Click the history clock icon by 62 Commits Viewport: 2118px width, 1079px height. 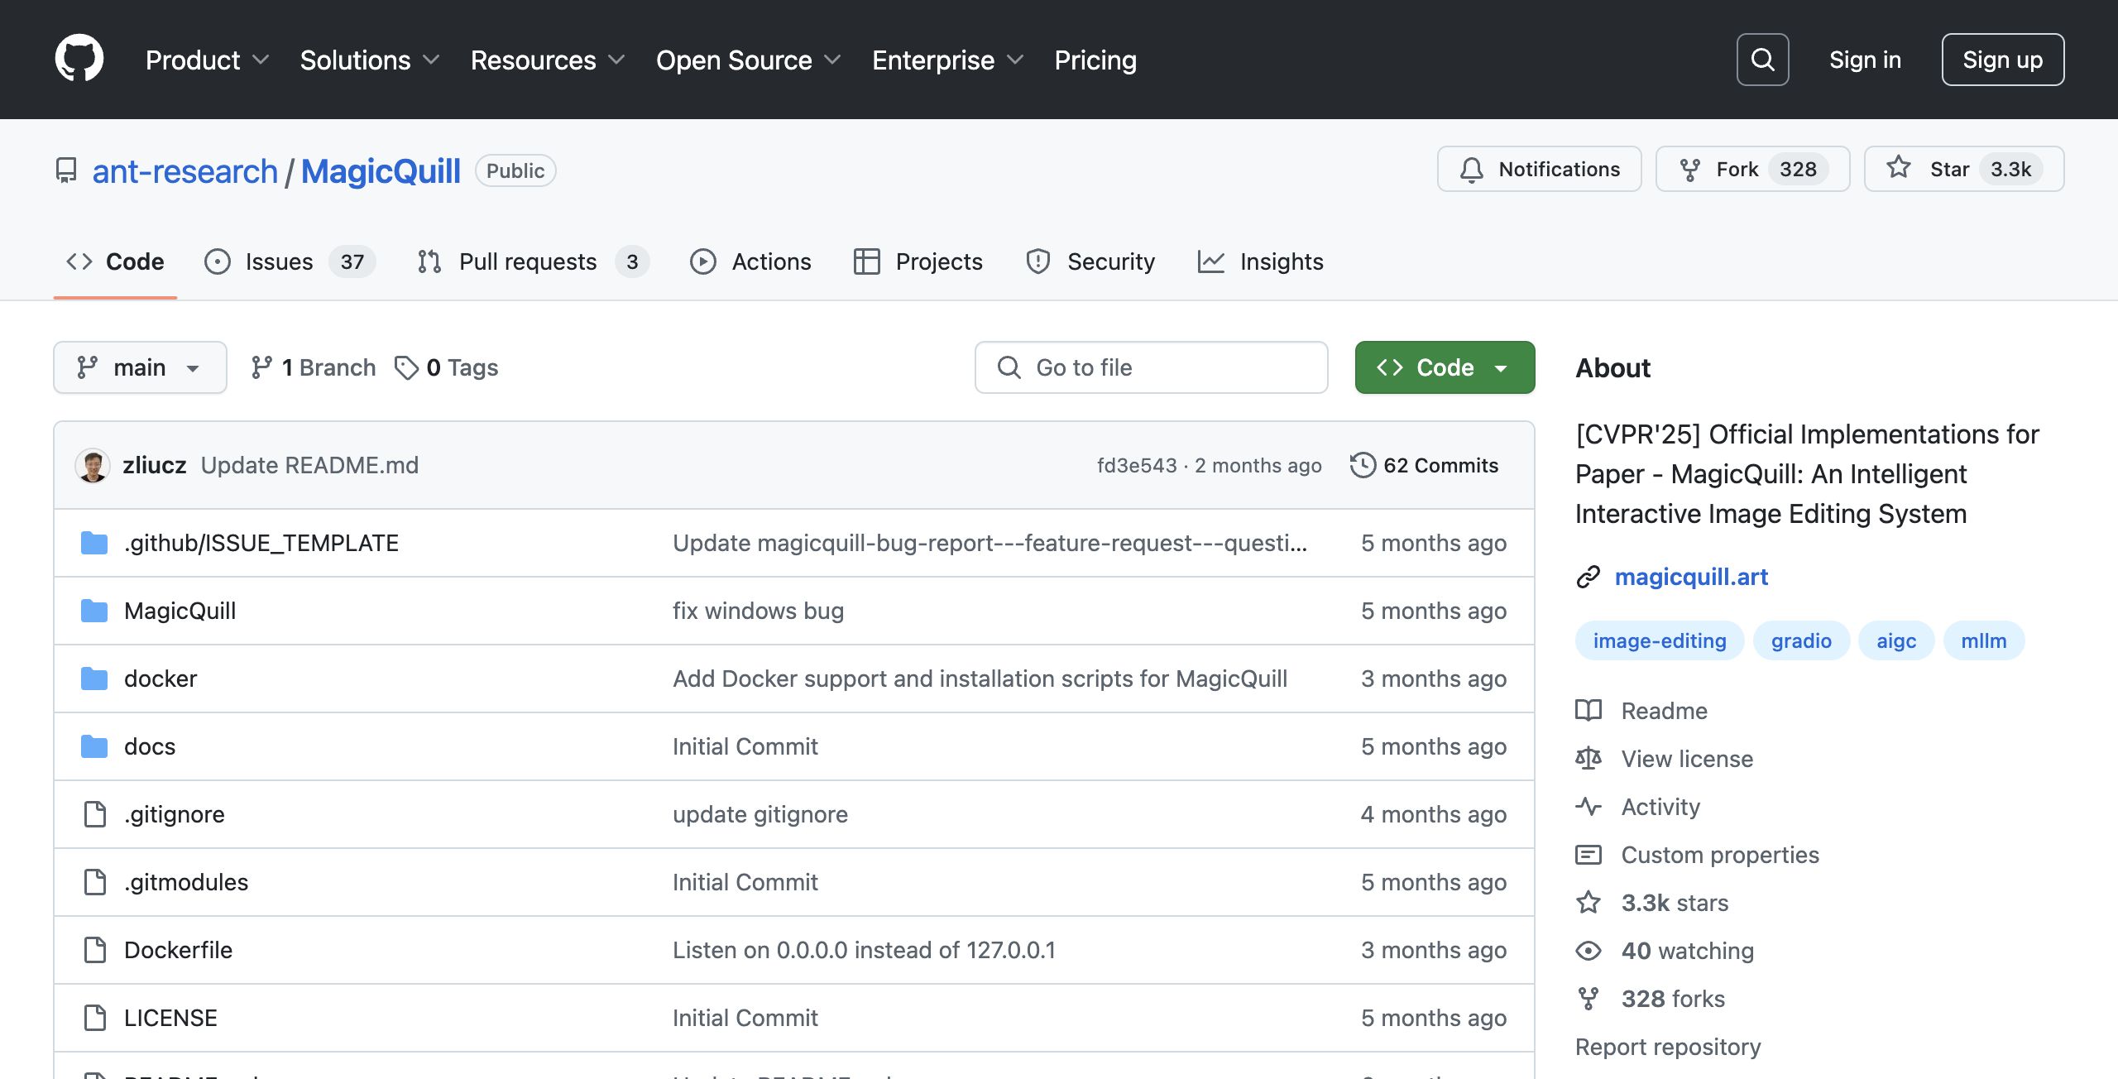1363,465
